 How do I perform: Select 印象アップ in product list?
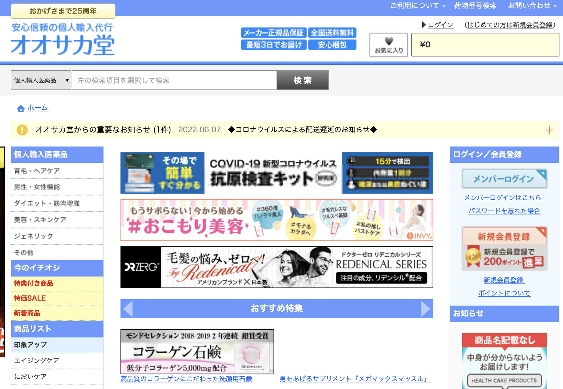click(x=57, y=345)
